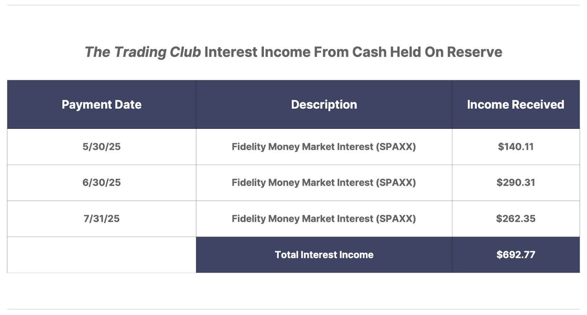This screenshot has width=587, height=315.
Task: Click the Description column header
Action: pos(324,105)
